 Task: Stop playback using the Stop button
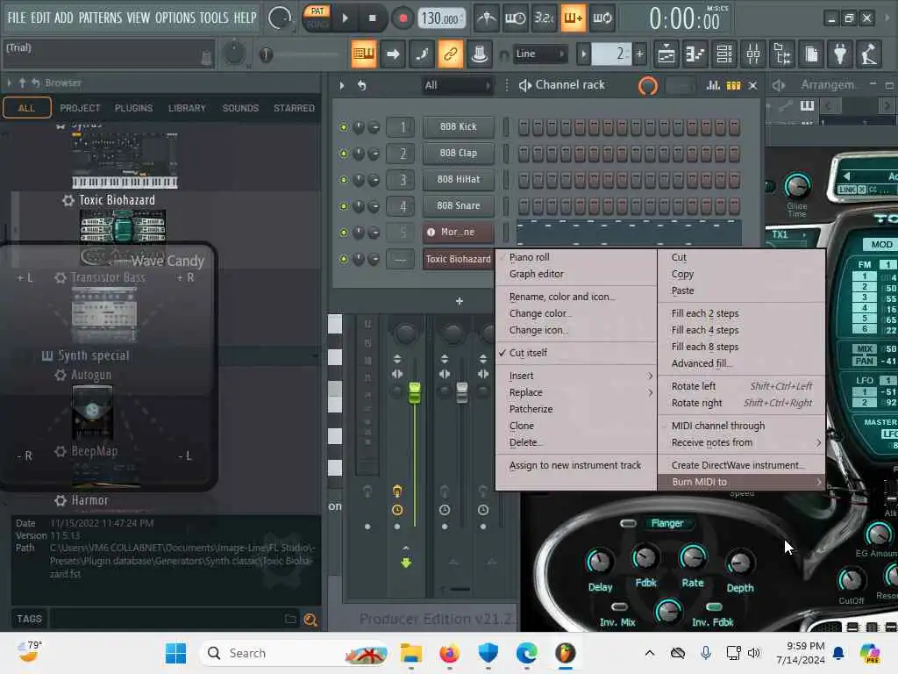tap(372, 18)
